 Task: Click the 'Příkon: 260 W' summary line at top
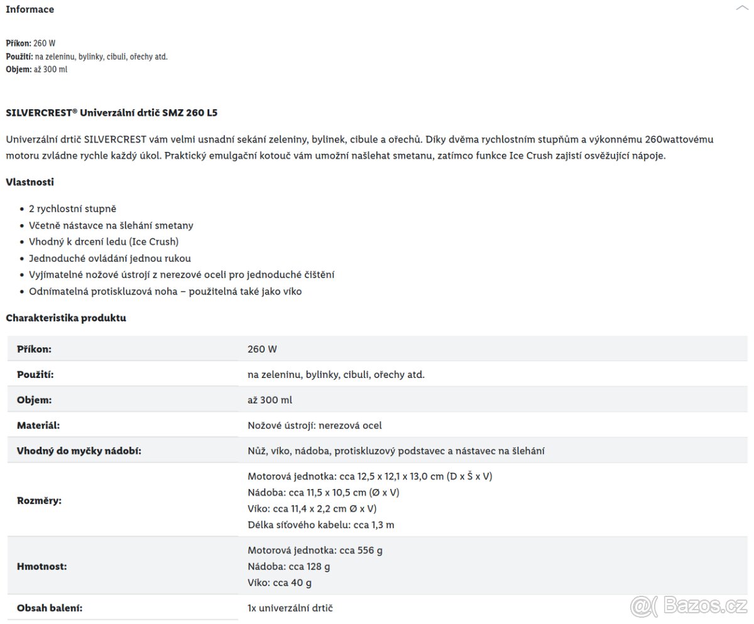coord(30,44)
